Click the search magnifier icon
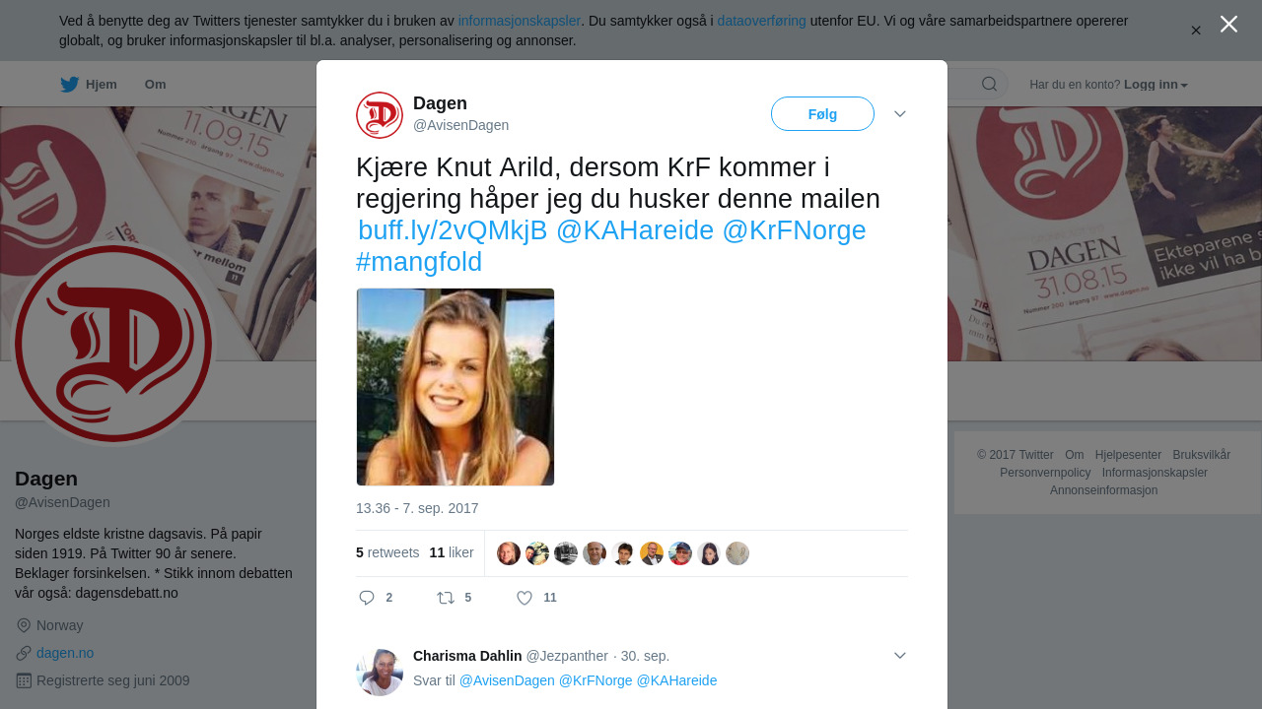1262x709 pixels. (989, 84)
